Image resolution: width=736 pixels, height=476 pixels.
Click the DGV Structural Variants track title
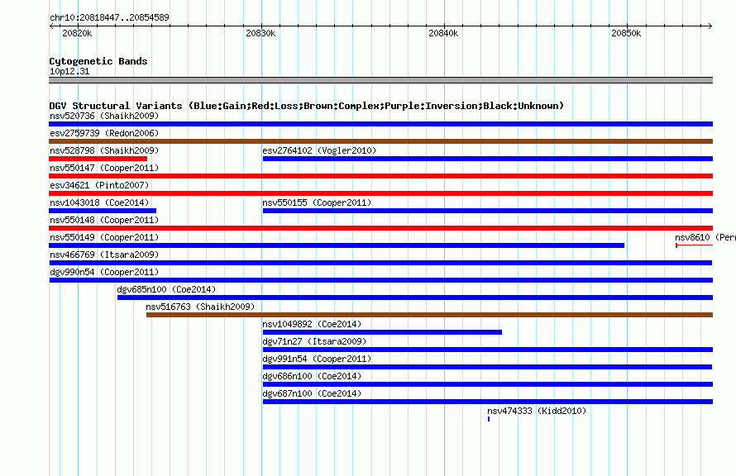tap(307, 106)
